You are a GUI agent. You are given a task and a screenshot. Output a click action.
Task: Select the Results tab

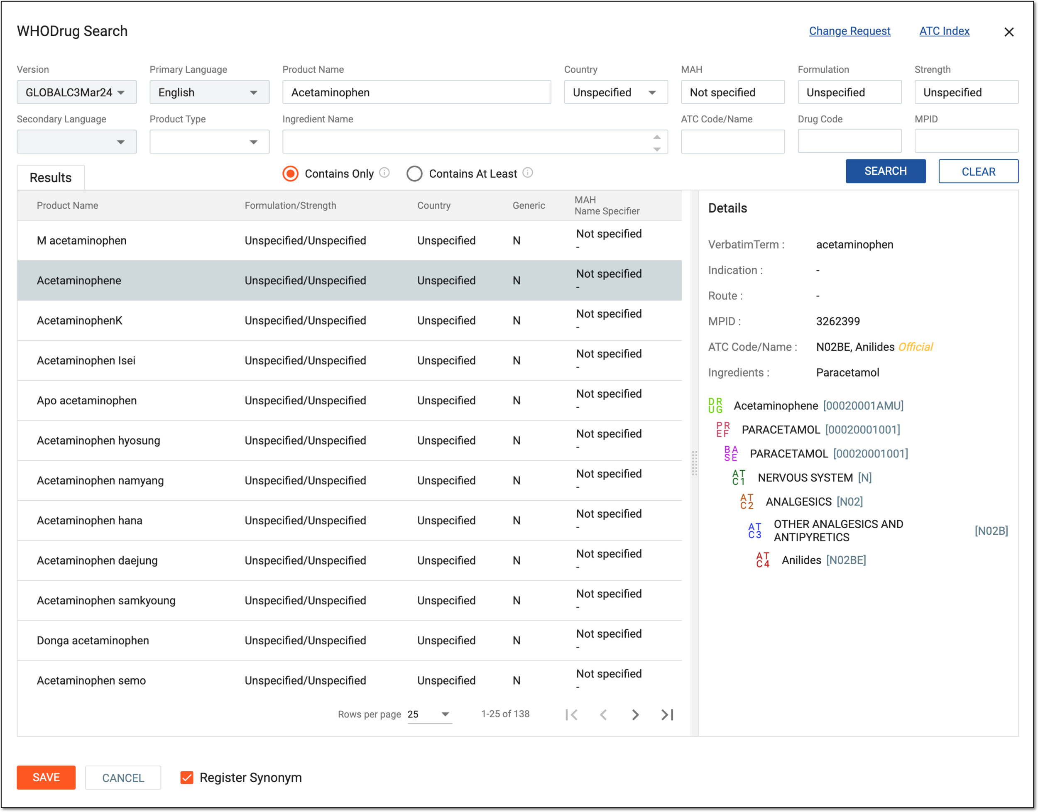[51, 178]
